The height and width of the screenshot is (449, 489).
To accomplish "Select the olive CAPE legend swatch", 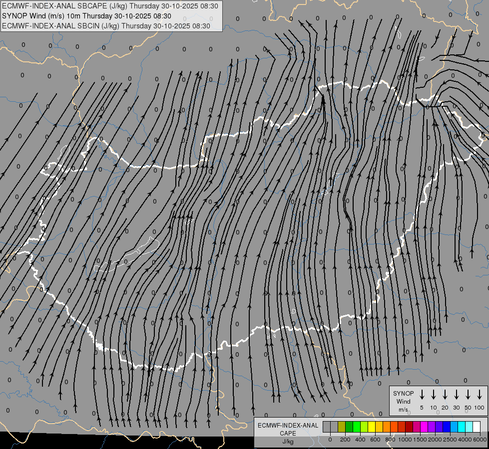I will (x=342, y=427).
